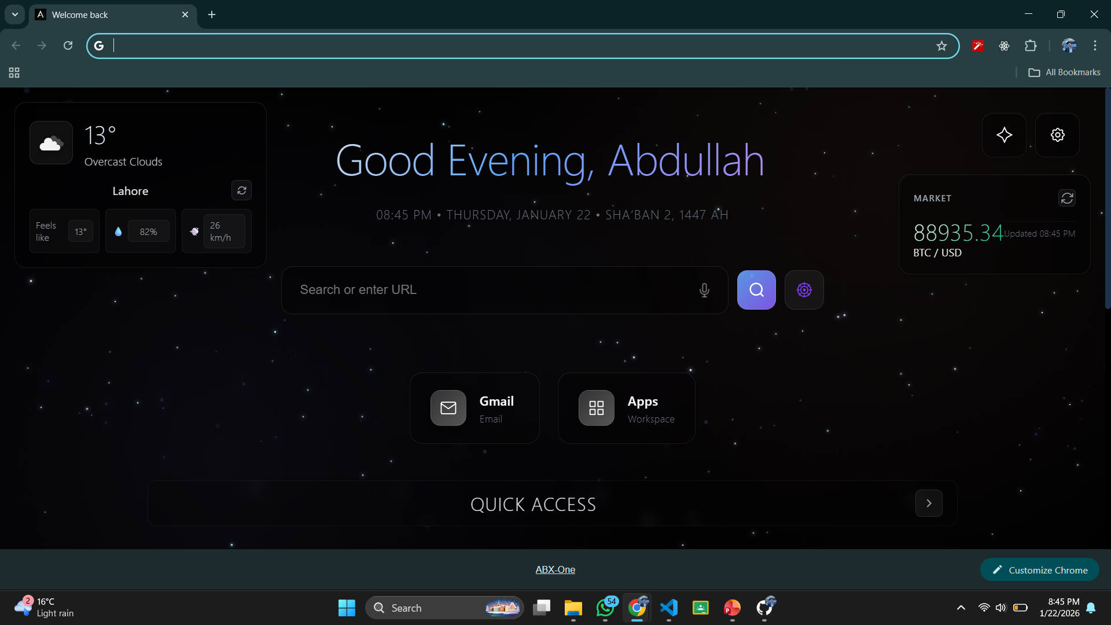
Task: Open the Gmail shortcut
Action: pyautogui.click(x=474, y=407)
